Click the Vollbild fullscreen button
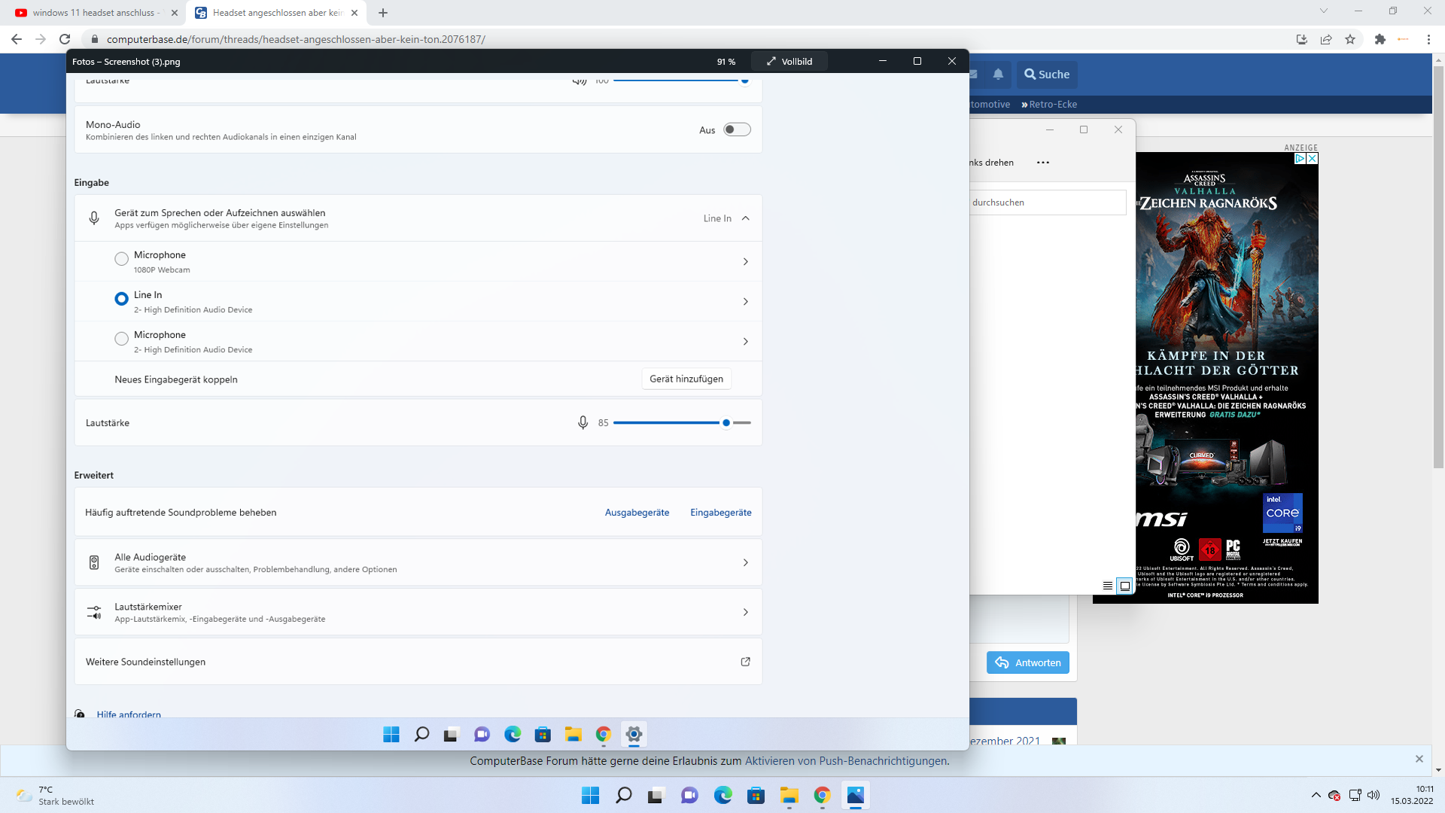This screenshot has width=1445, height=813. (789, 62)
